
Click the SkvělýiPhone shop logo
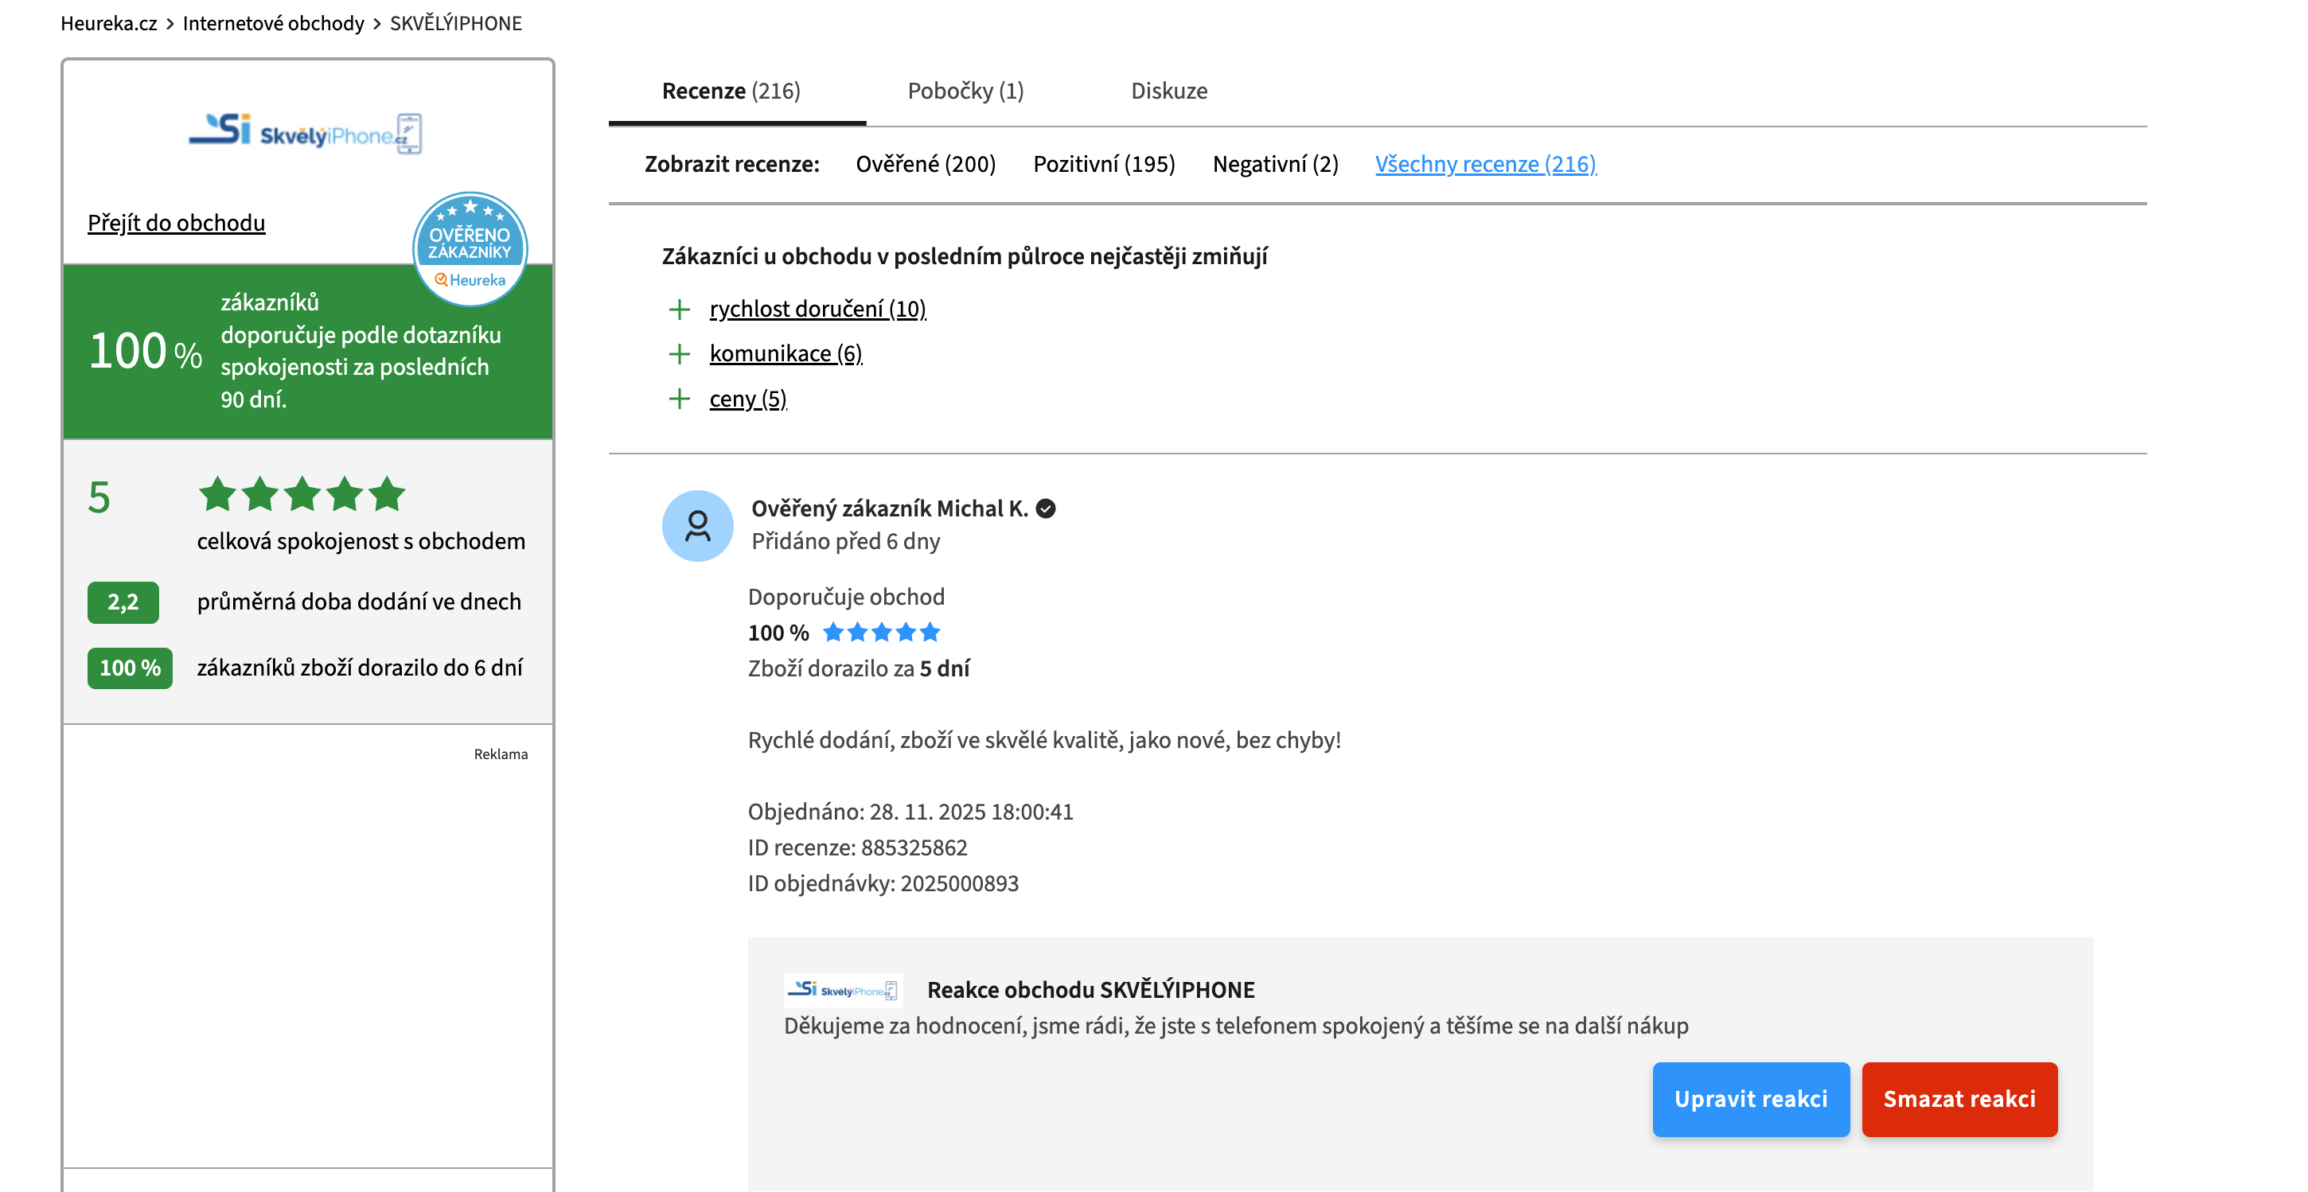click(x=306, y=134)
